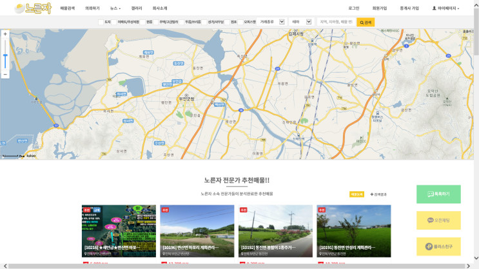Image resolution: width=479 pixels, height=269 pixels.
Task: Click the green 톡톡하기 button
Action: click(x=438, y=194)
